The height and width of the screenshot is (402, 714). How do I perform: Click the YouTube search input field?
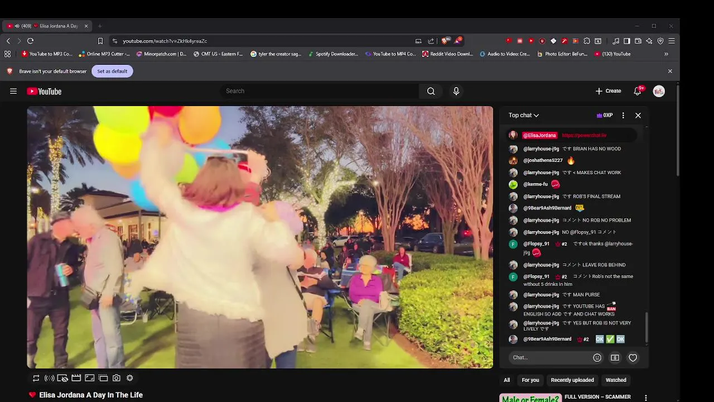pyautogui.click(x=320, y=91)
